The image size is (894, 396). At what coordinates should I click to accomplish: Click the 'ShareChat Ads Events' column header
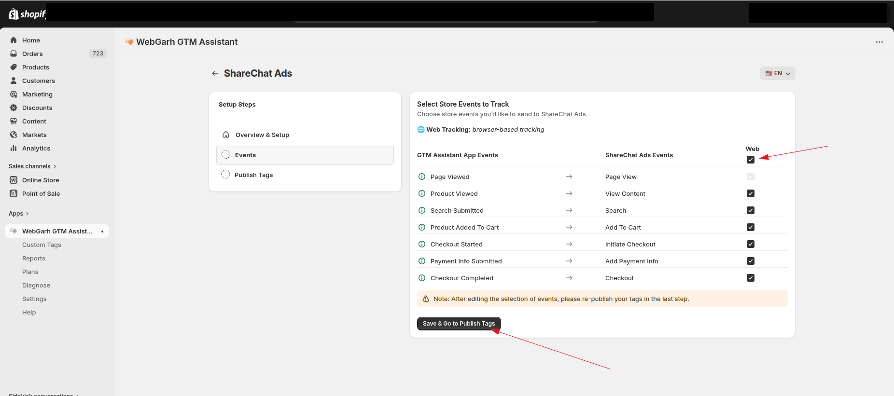[x=639, y=155]
